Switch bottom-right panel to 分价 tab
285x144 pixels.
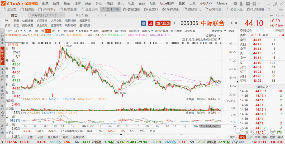coord(250,137)
